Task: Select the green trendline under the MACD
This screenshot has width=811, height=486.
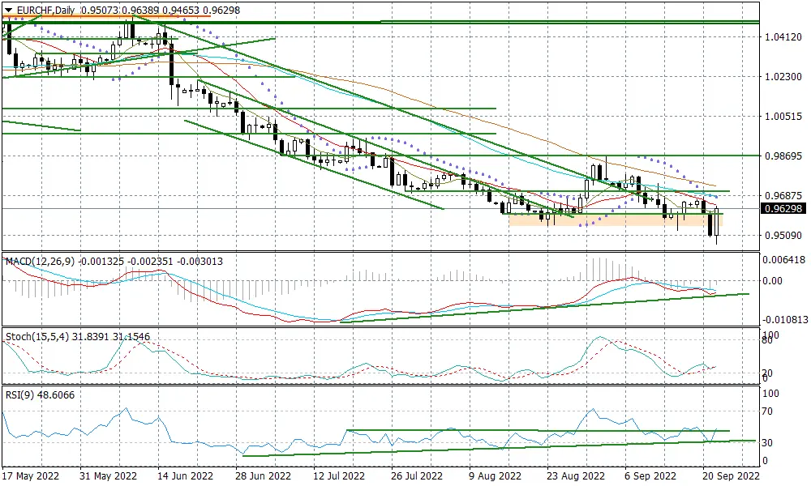Action: [x=543, y=307]
